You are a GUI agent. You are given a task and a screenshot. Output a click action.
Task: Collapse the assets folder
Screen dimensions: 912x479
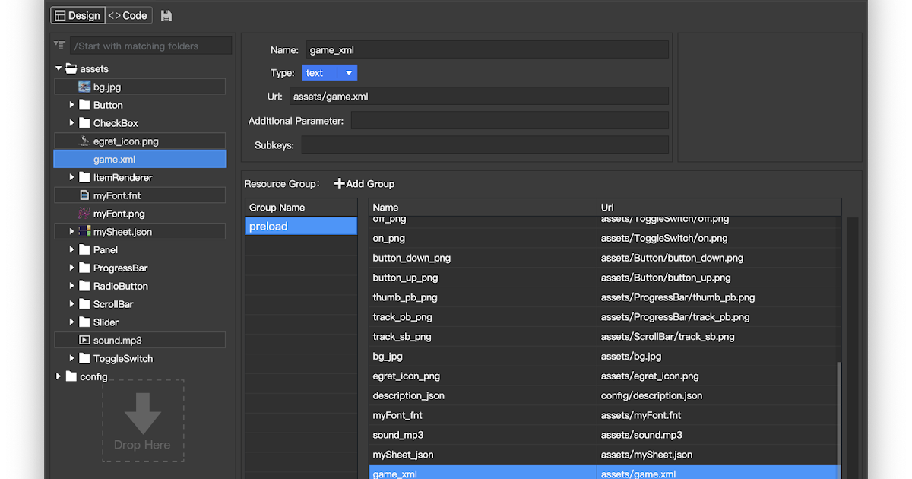pos(58,68)
